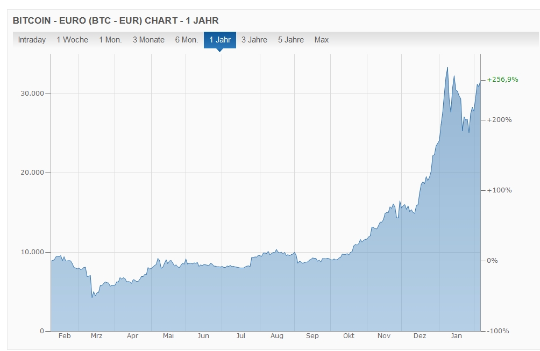Image resolution: width=540 pixels, height=351 pixels.
Task: Click the 0% right axis label
Action: pos(493,261)
